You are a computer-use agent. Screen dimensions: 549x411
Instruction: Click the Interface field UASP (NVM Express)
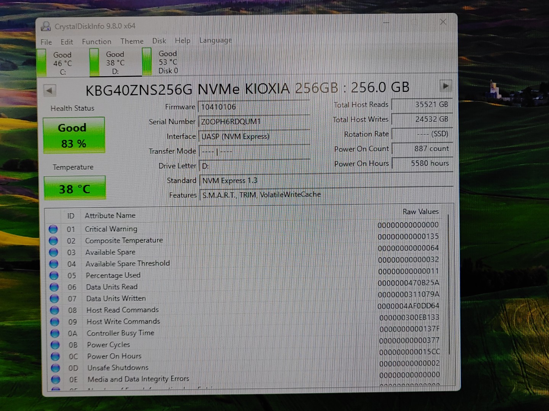click(x=254, y=137)
